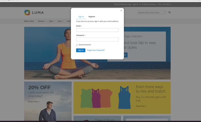Click the blue Sign In button
This screenshot has width=201, height=122.
(81, 50)
